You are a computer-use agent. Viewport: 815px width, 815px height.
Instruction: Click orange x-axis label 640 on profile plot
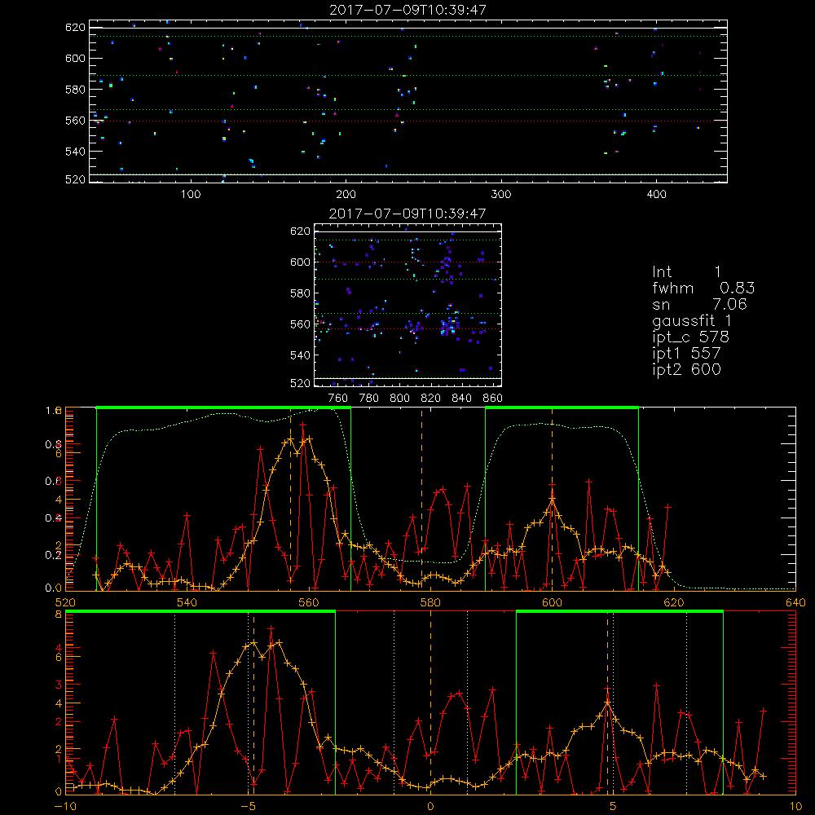tap(795, 603)
